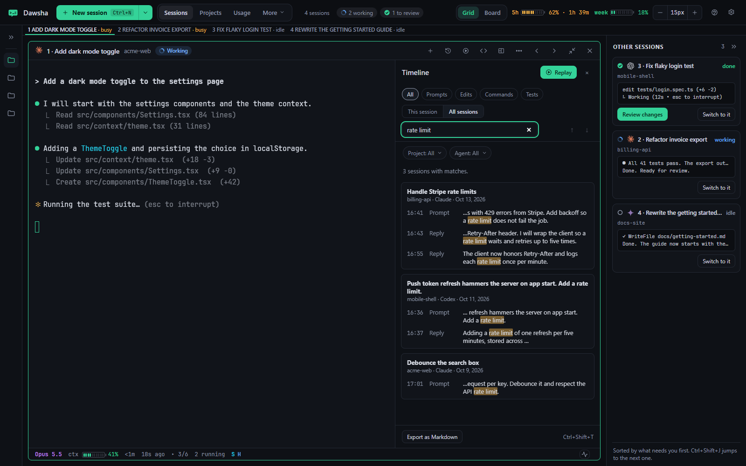Open settings gear in top bar
This screenshot has height=466, width=746.
coord(731,13)
